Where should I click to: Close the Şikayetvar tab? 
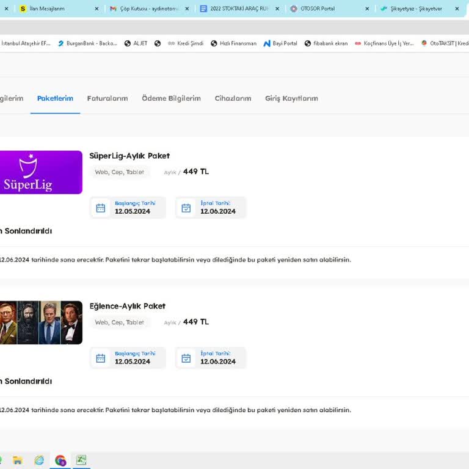pyautogui.click(x=457, y=9)
